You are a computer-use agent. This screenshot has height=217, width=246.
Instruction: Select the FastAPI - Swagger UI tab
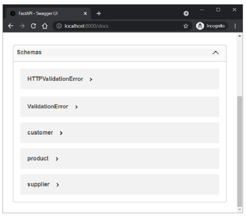[x=48, y=13]
